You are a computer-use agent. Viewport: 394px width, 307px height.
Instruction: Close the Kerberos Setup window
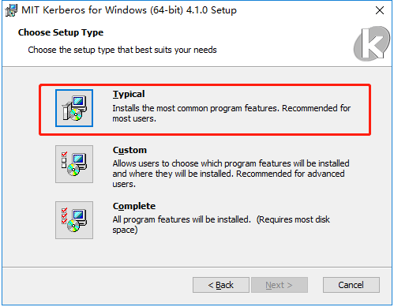click(380, 10)
